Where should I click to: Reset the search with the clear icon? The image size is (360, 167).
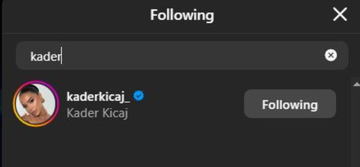pos(331,55)
